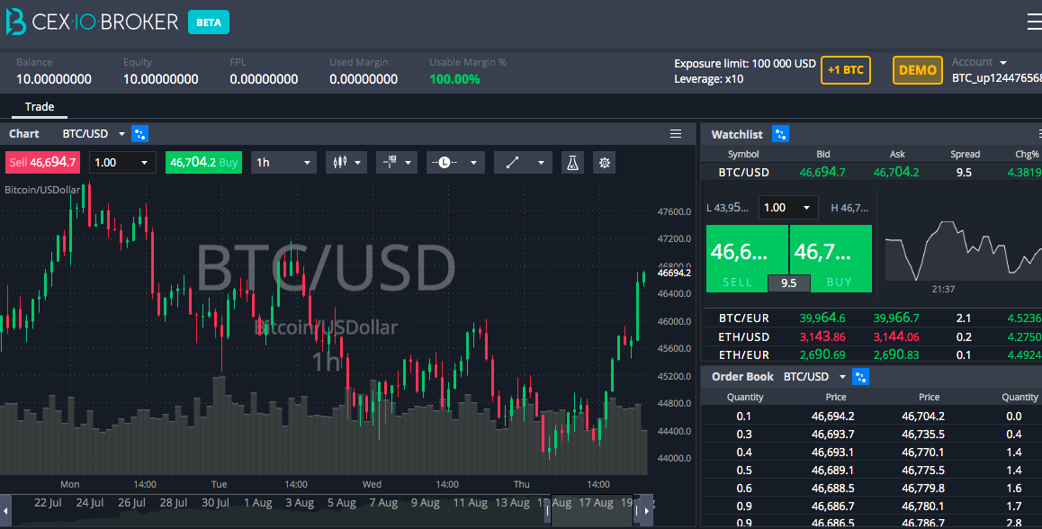The width and height of the screenshot is (1042, 529).
Task: Select the line drawing tool icon
Action: point(512,163)
